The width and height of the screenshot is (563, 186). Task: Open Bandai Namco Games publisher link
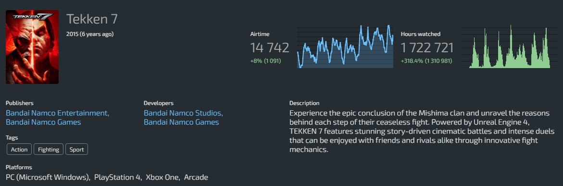point(43,122)
